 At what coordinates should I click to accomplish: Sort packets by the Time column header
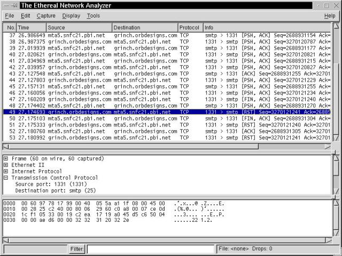tap(30, 27)
